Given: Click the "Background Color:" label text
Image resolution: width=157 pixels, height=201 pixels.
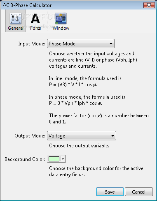Looking at the screenshot, I should pyautogui.click(x=25, y=159).
